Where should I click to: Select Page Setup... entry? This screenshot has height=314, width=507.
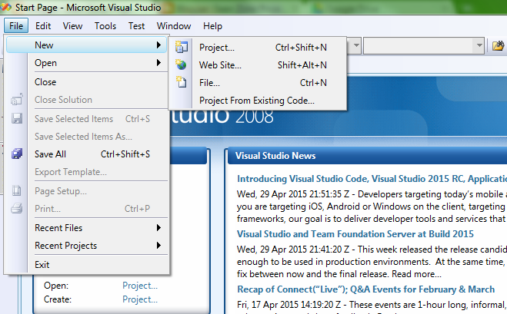pos(86,191)
